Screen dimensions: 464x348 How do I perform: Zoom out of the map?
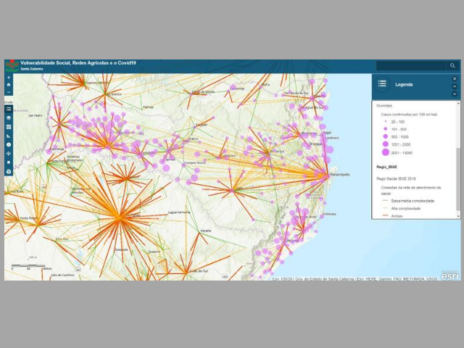(8, 92)
